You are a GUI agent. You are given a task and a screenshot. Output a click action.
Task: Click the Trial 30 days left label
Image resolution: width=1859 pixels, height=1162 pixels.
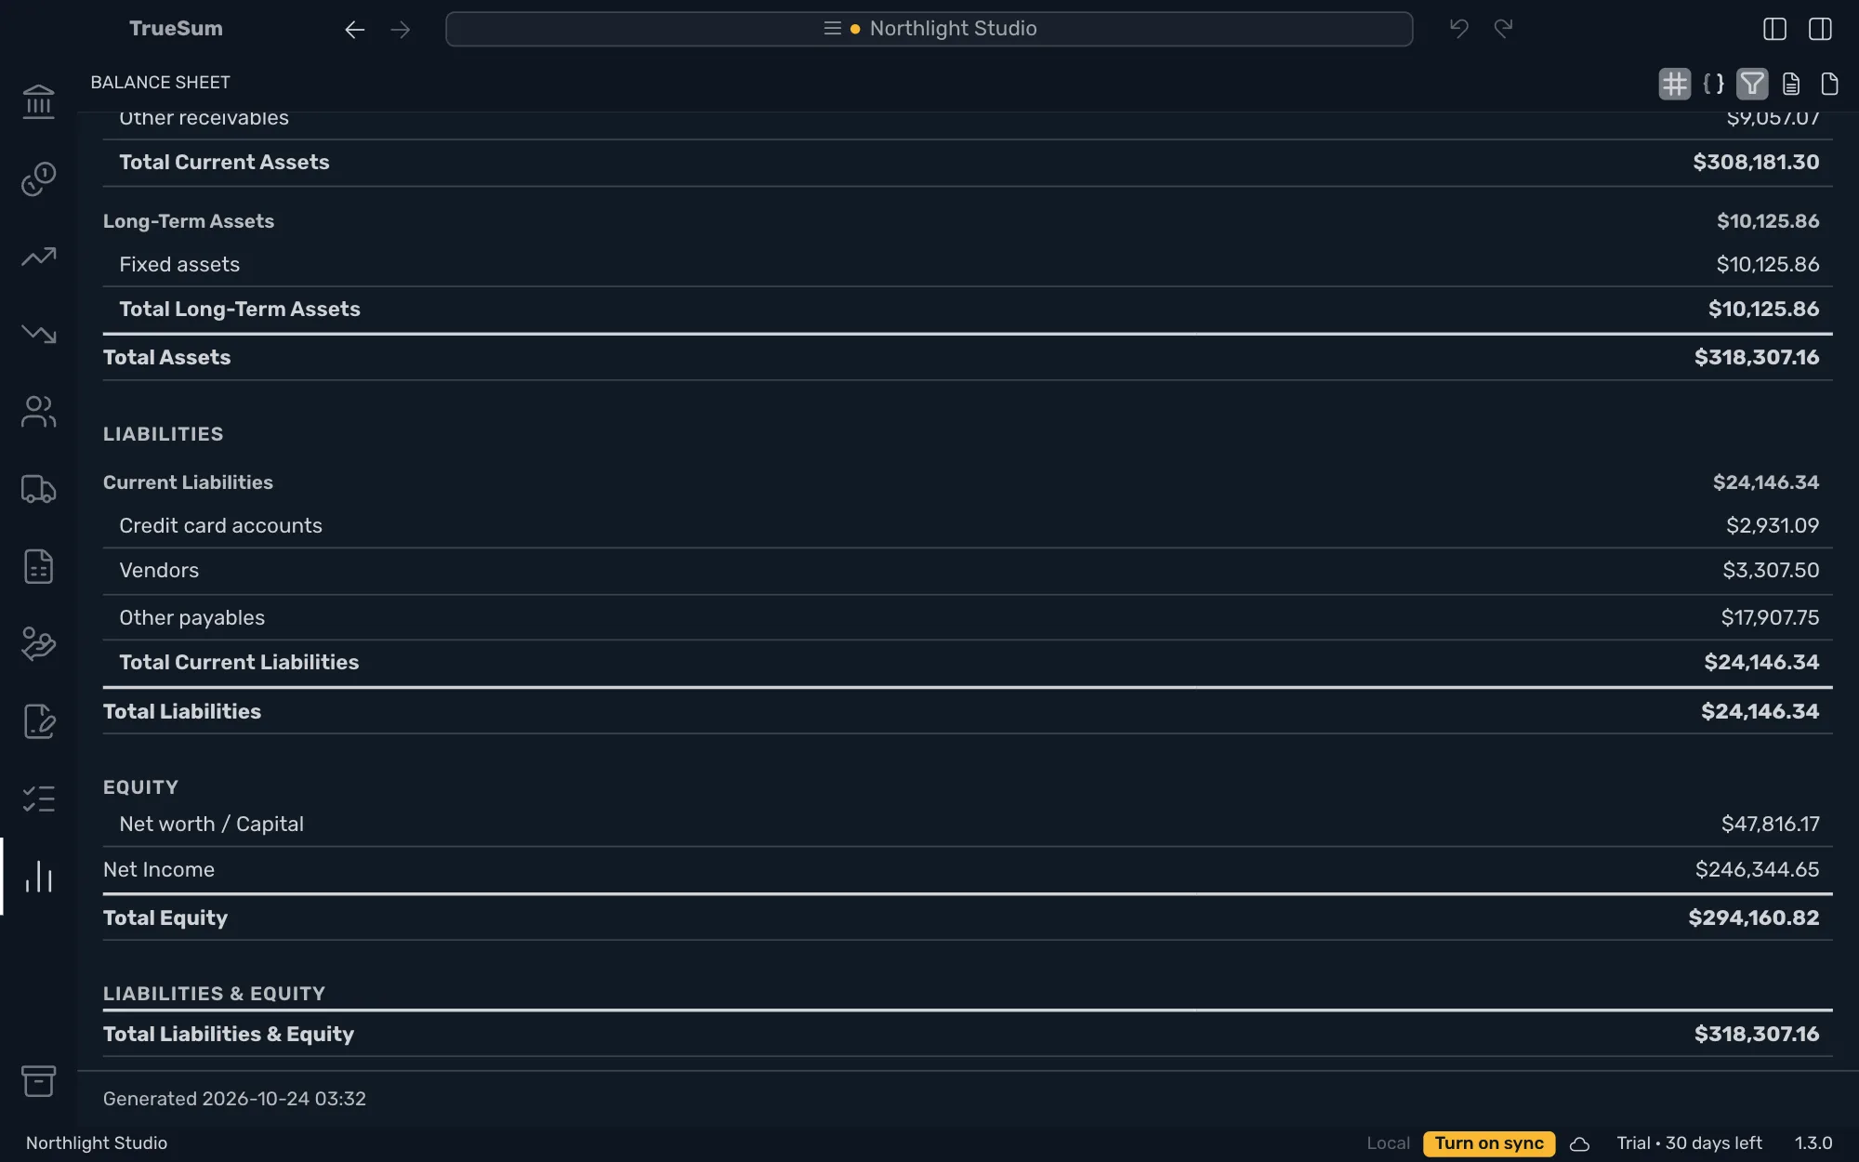coord(1689,1143)
